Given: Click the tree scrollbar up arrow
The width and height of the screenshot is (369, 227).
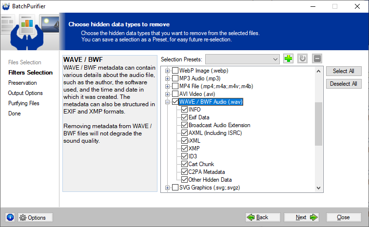Looking at the screenshot, I should [x=318, y=71].
